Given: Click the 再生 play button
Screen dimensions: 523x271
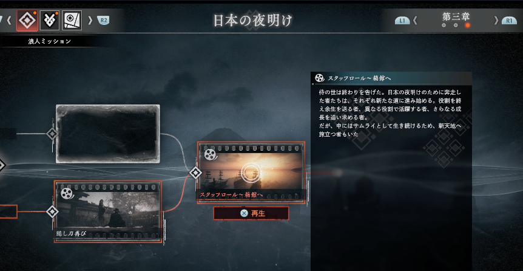Looking at the screenshot, I should click(251, 213).
